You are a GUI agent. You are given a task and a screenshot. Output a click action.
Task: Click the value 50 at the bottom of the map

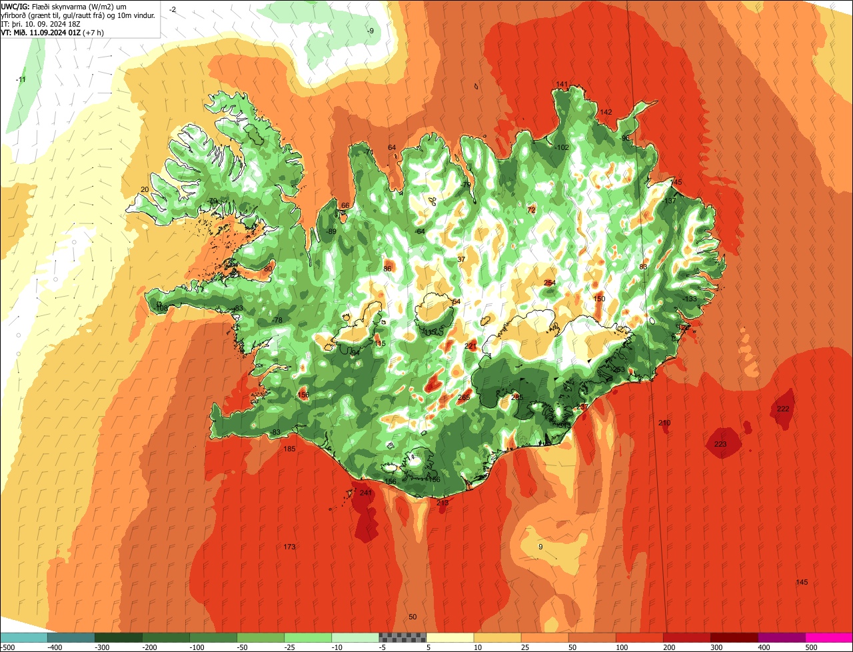(x=413, y=617)
